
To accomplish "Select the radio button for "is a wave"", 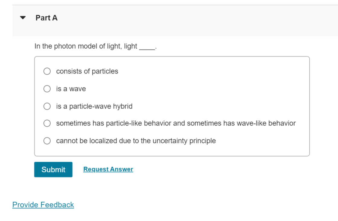I will click(x=47, y=89).
